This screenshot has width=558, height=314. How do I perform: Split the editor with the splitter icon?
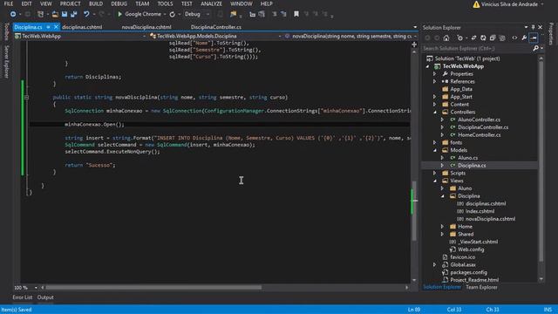coord(414,44)
